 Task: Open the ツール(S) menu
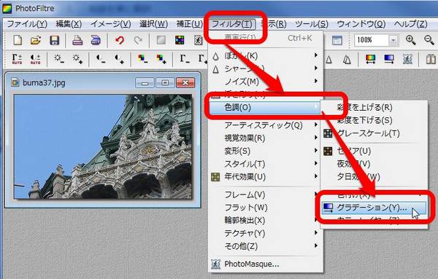tap(312, 24)
